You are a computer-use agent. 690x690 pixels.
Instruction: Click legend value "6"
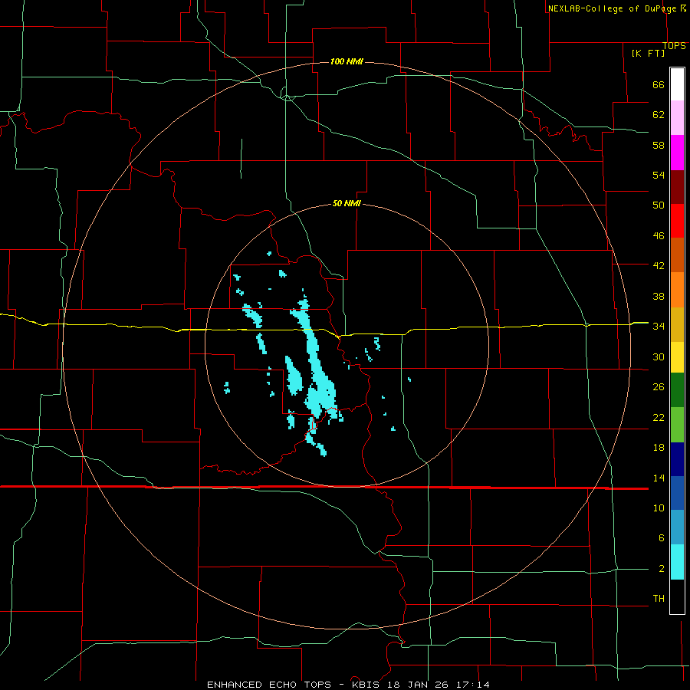tap(661, 538)
